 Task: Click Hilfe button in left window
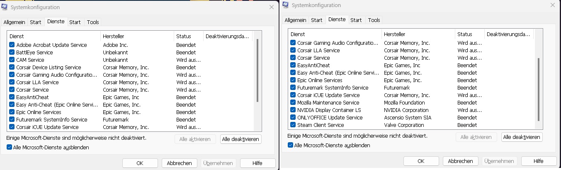tap(257, 163)
